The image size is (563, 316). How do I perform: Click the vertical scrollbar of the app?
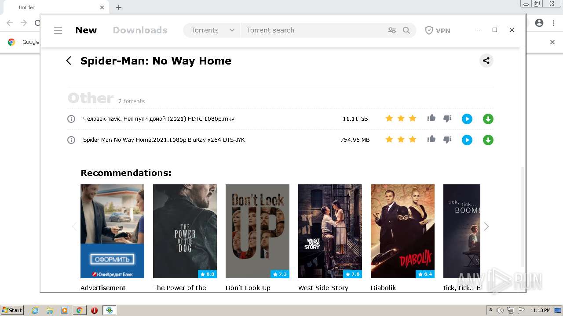pyautogui.click(x=523, y=217)
